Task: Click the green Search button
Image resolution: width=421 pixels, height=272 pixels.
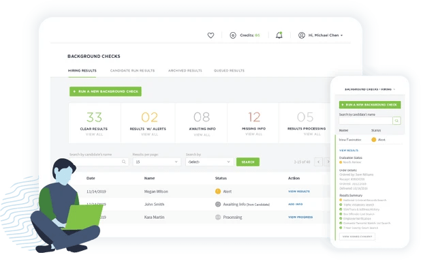Action: point(248,162)
